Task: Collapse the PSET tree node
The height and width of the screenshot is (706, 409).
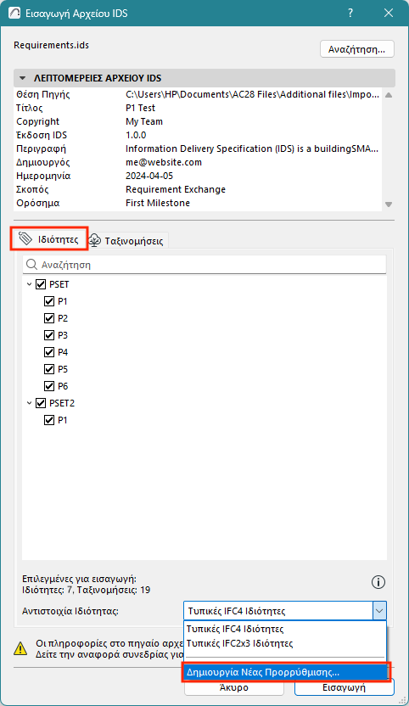Action: 30,284
